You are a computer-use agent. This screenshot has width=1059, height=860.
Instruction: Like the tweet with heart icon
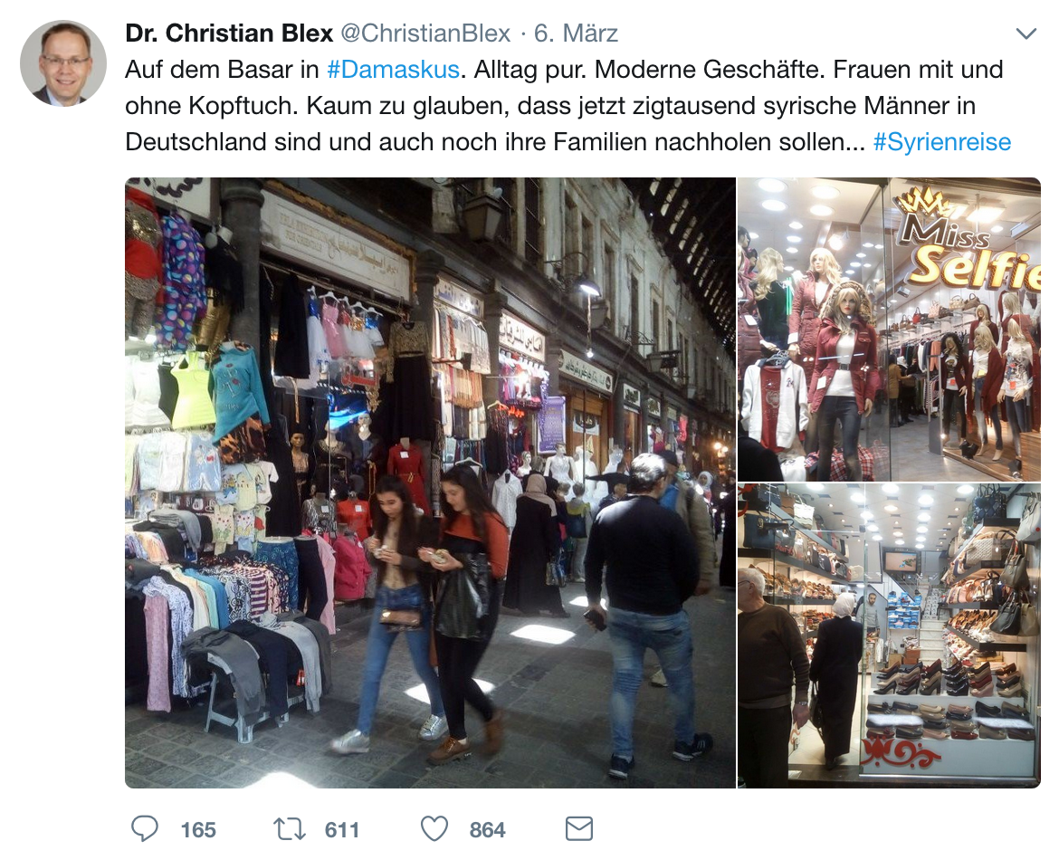(434, 829)
